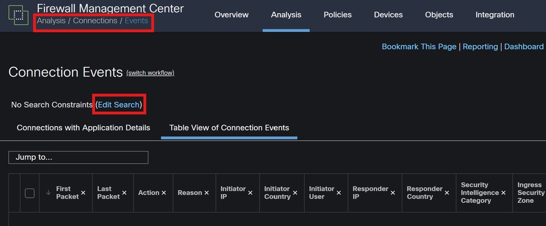Open the Reporting link
The image size is (546, 226).
[480, 46]
